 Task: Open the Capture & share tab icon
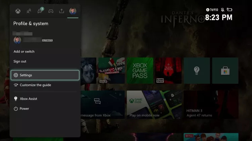coord(61,11)
